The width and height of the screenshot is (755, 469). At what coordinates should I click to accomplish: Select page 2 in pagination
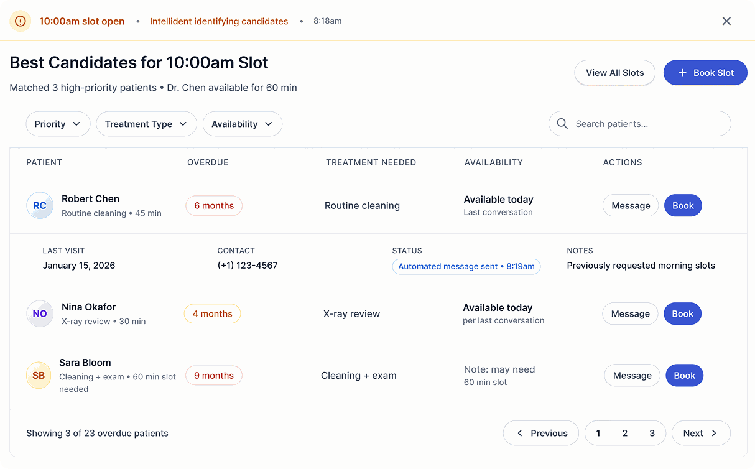pos(625,434)
